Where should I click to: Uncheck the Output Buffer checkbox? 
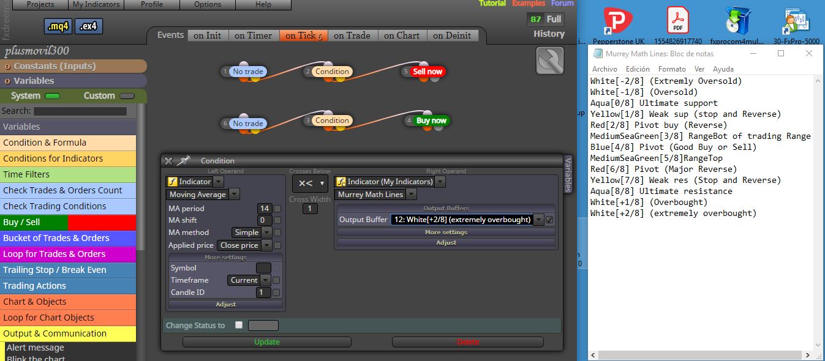(x=549, y=220)
